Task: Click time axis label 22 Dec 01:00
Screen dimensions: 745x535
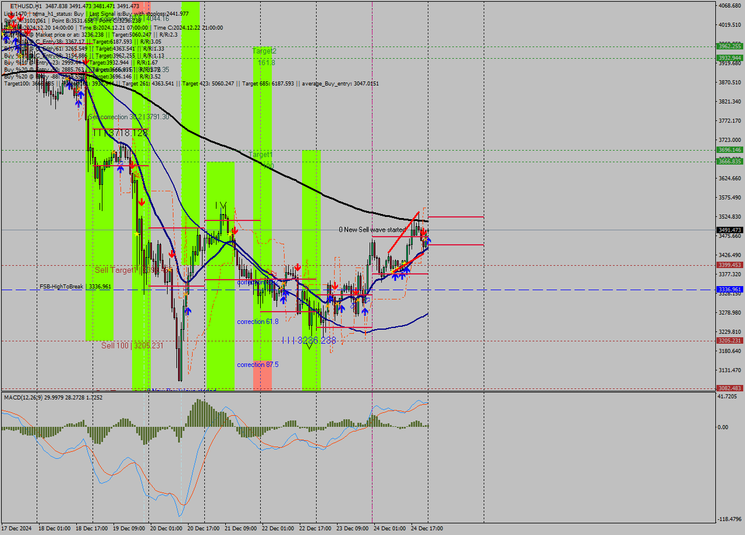Action: pos(278,529)
